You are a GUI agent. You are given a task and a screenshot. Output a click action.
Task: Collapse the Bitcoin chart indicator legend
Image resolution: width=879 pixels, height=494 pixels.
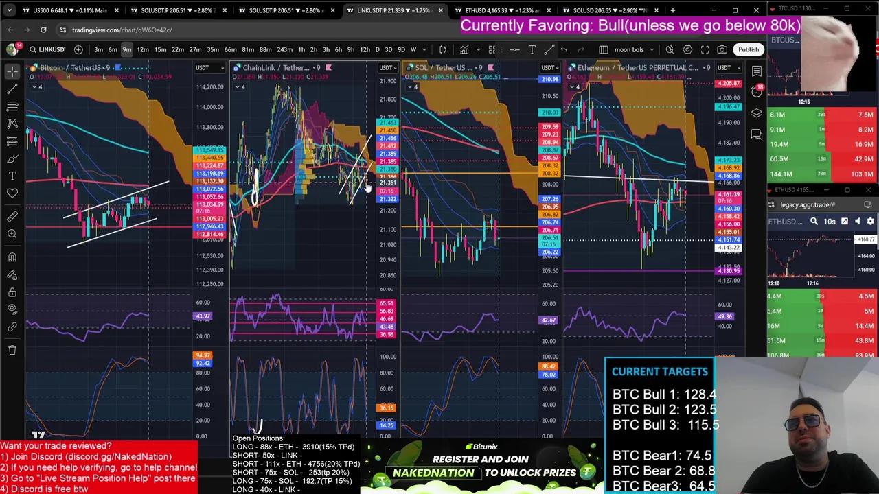click(36, 86)
